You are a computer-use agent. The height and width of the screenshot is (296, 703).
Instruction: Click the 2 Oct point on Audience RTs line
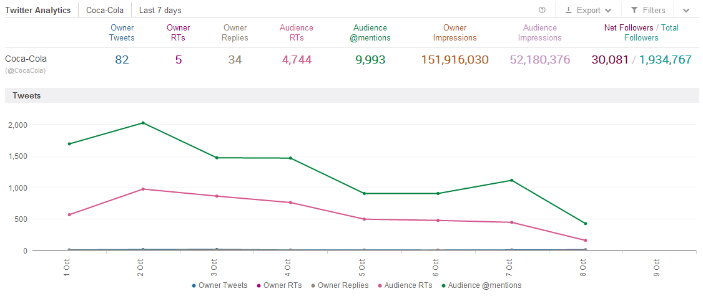click(143, 189)
